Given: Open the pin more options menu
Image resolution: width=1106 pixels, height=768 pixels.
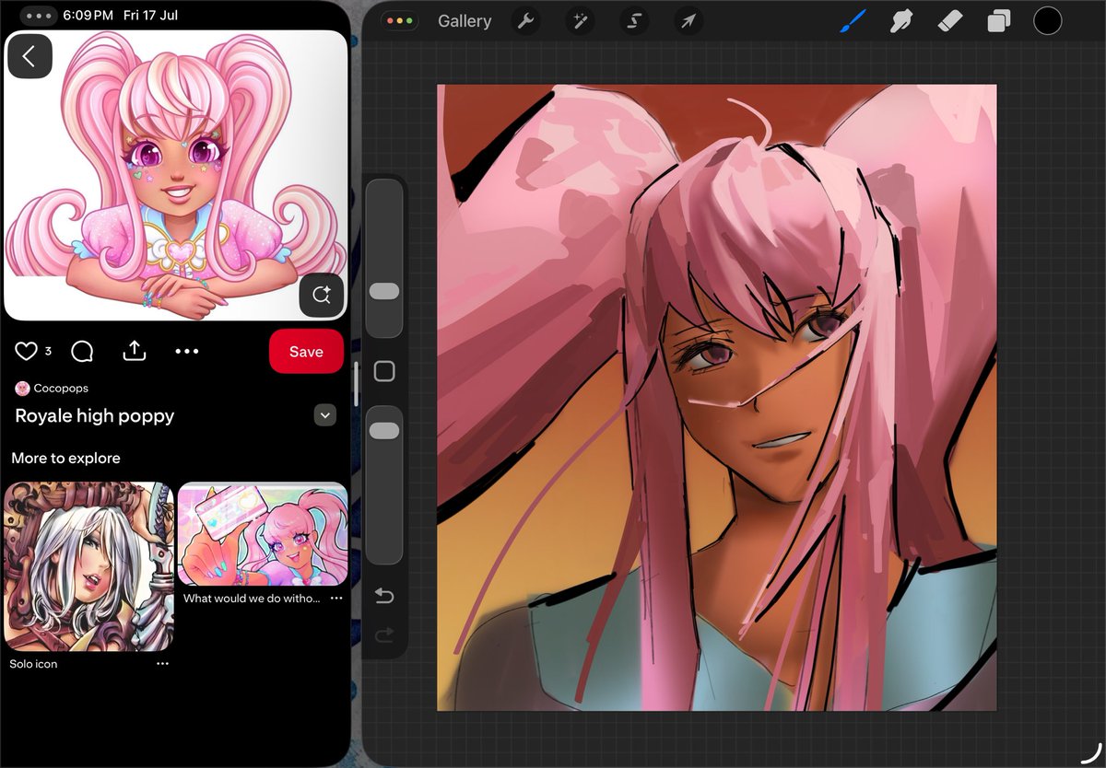Looking at the screenshot, I should pyautogui.click(x=187, y=351).
